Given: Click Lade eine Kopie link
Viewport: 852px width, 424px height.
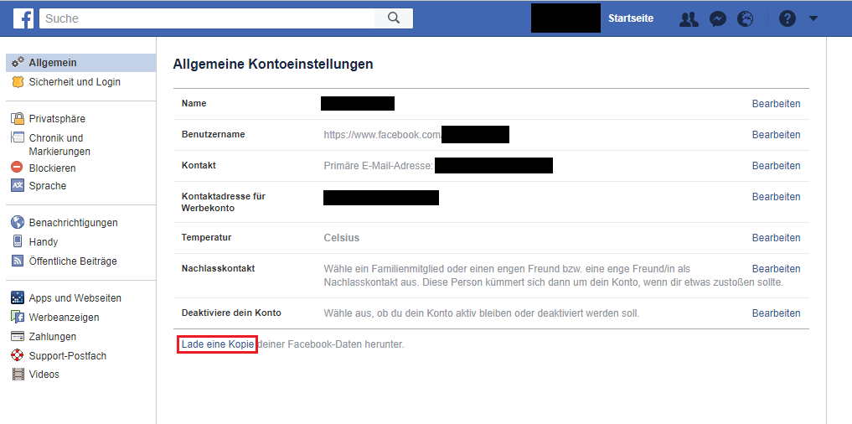Looking at the screenshot, I should pyautogui.click(x=217, y=344).
